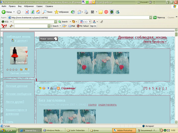The image size is (178, 133).
Task: Click the RSS feed orange icon
Action: 58,88
